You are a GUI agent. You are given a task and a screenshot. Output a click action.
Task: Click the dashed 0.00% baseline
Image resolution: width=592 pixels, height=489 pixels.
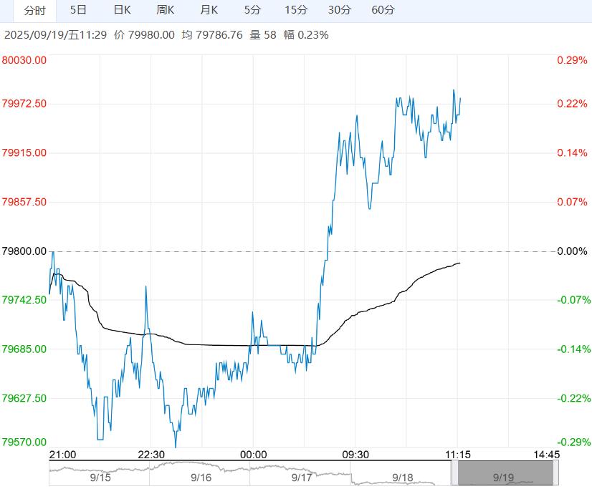215,251
